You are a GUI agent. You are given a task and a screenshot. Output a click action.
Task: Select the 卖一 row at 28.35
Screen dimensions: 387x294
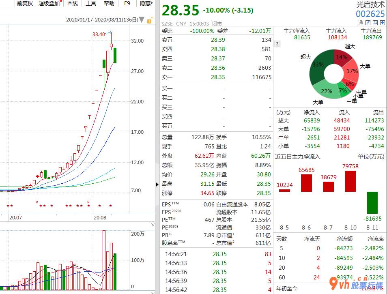[x=217, y=77]
